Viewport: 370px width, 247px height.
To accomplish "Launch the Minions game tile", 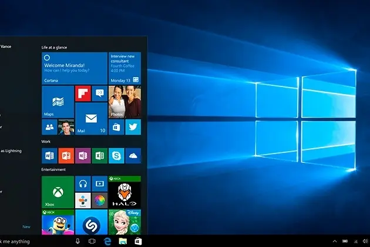I will [58, 222].
